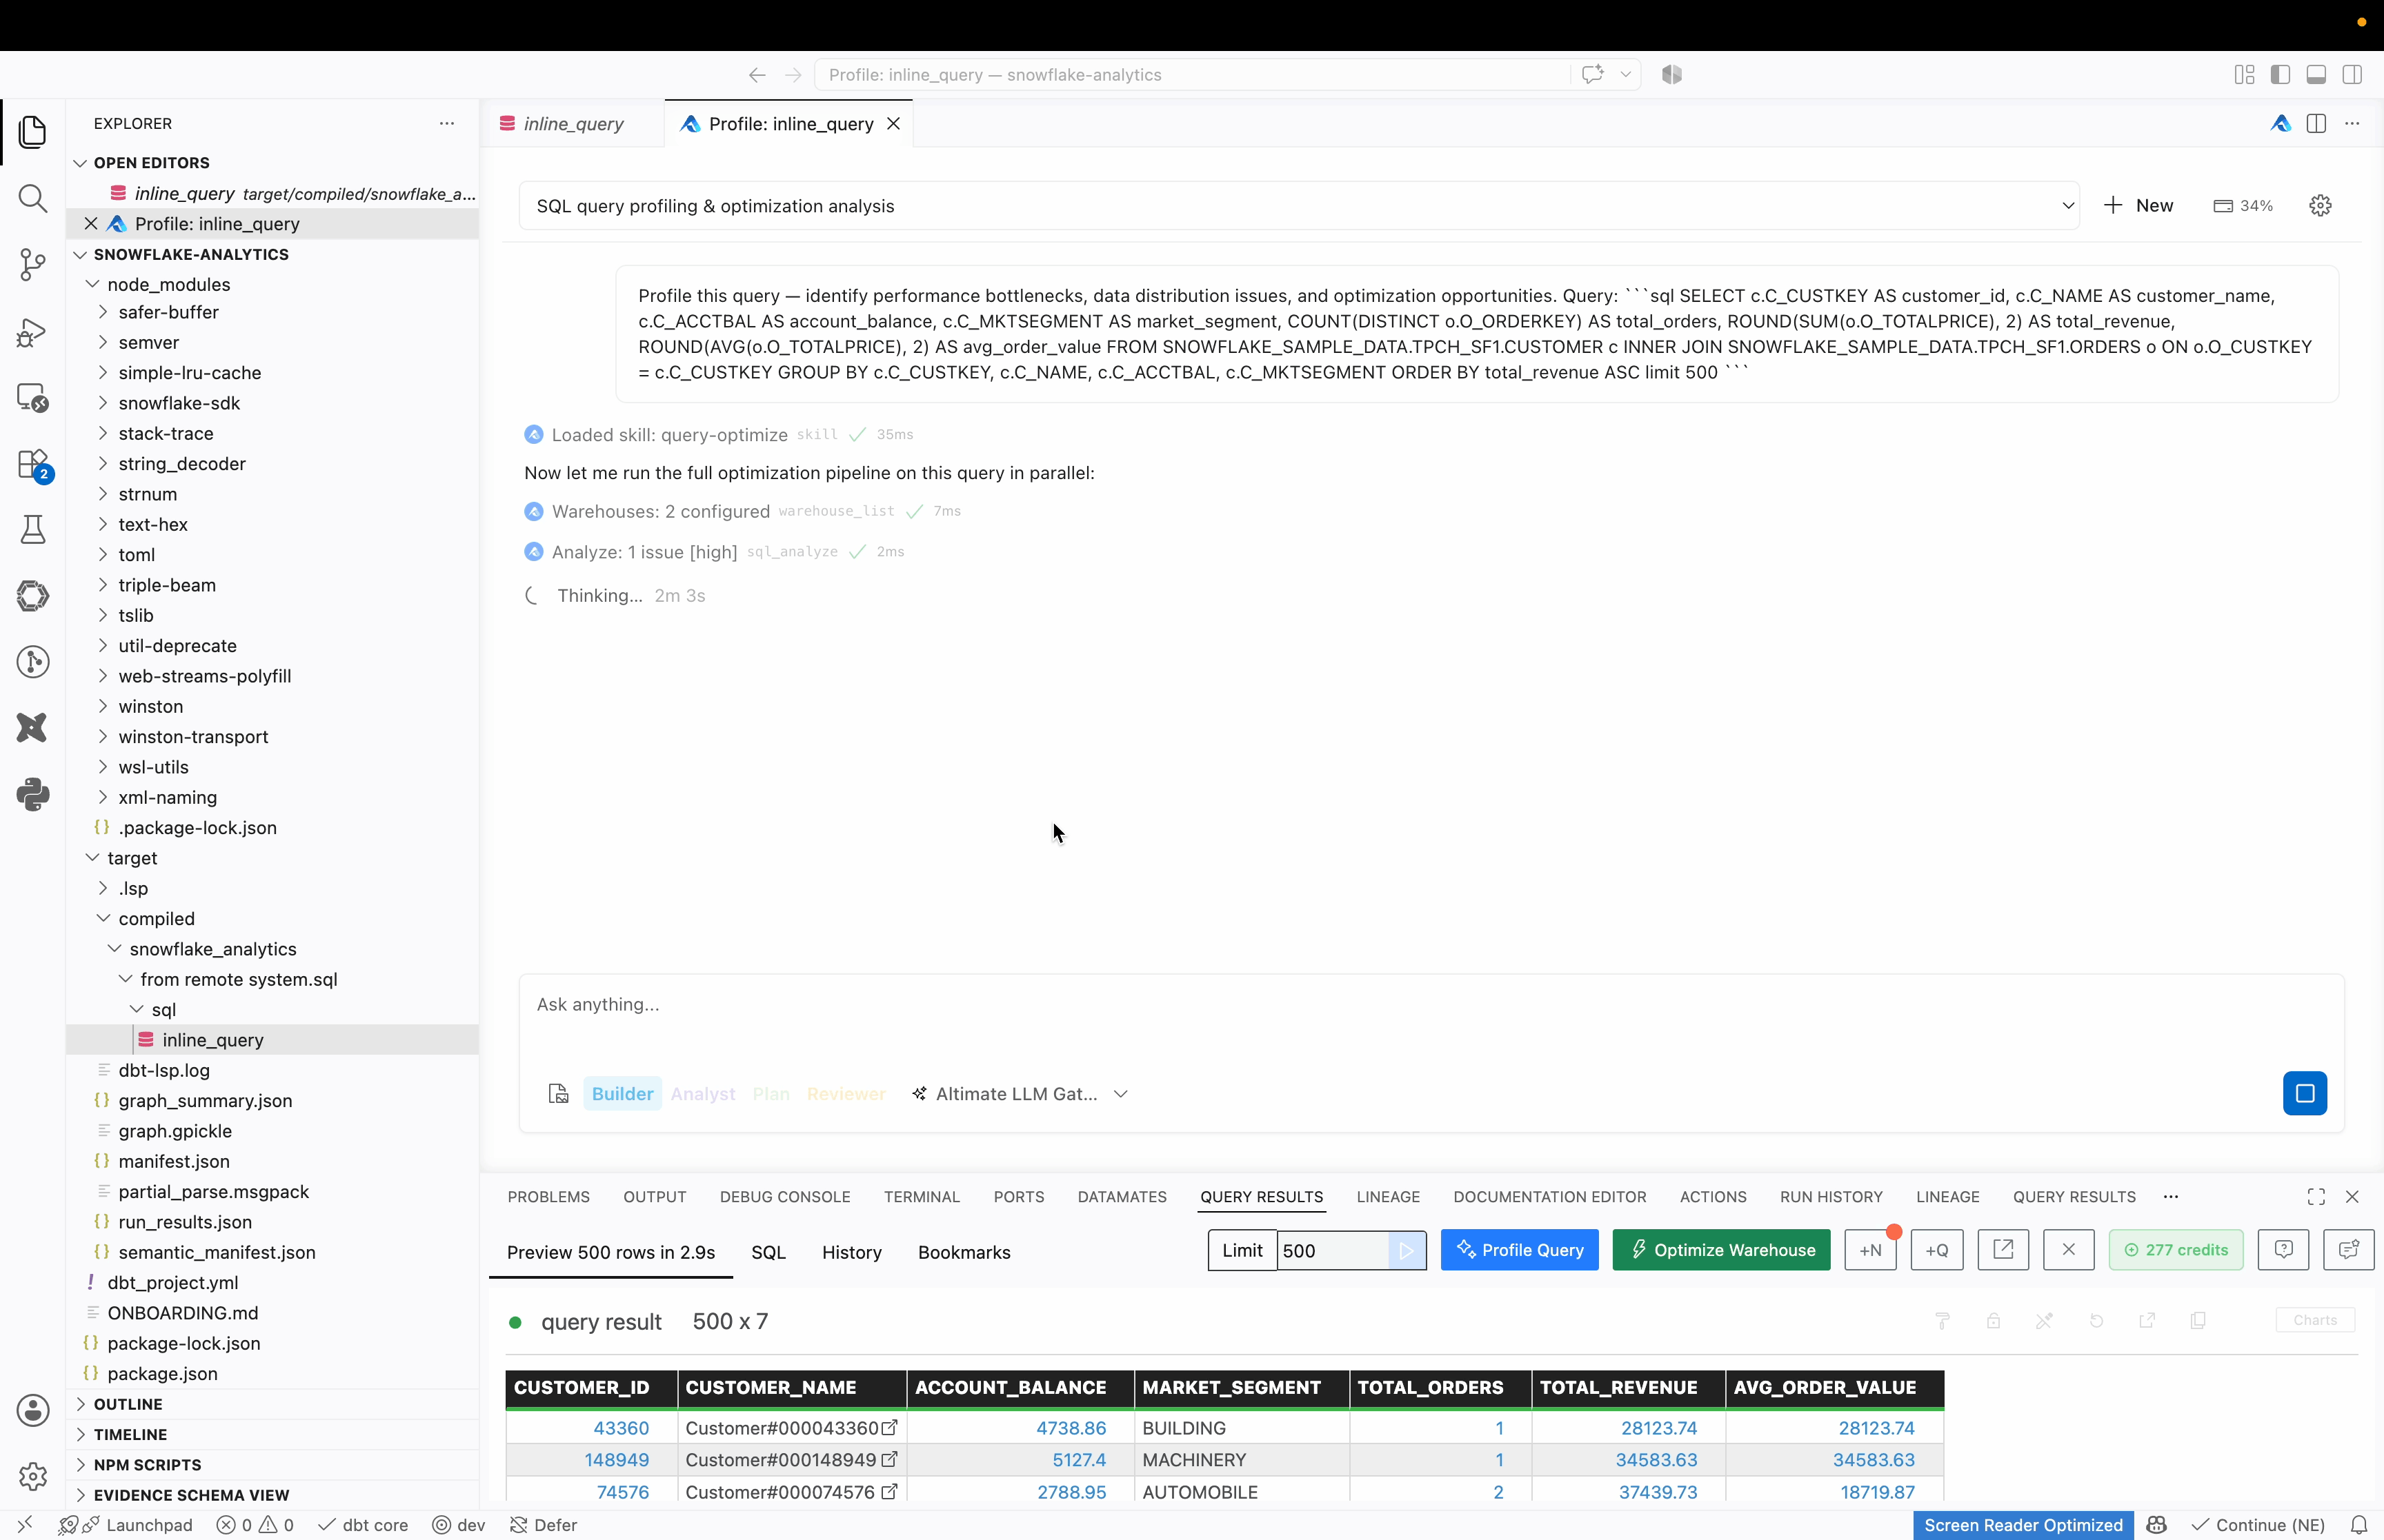
Task: Toggle Screen Reader Optimized status item
Action: (2023, 1525)
